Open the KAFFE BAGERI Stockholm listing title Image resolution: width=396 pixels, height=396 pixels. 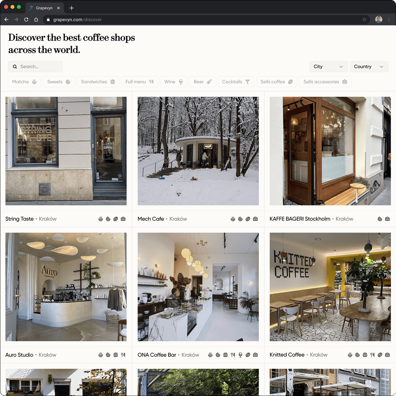click(300, 219)
